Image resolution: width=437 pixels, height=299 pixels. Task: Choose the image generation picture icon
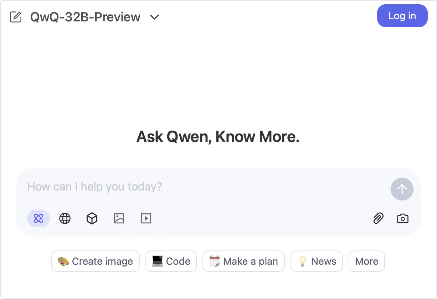click(119, 218)
